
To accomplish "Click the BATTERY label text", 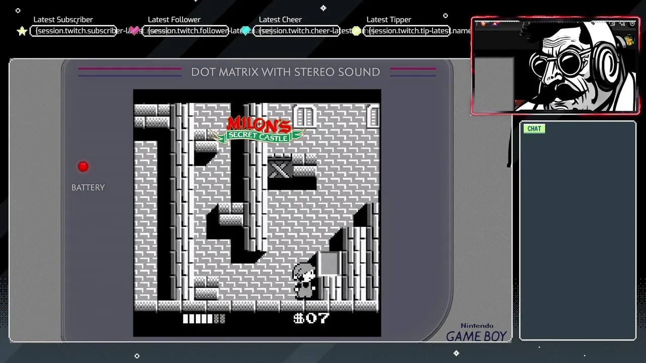I will (x=88, y=188).
